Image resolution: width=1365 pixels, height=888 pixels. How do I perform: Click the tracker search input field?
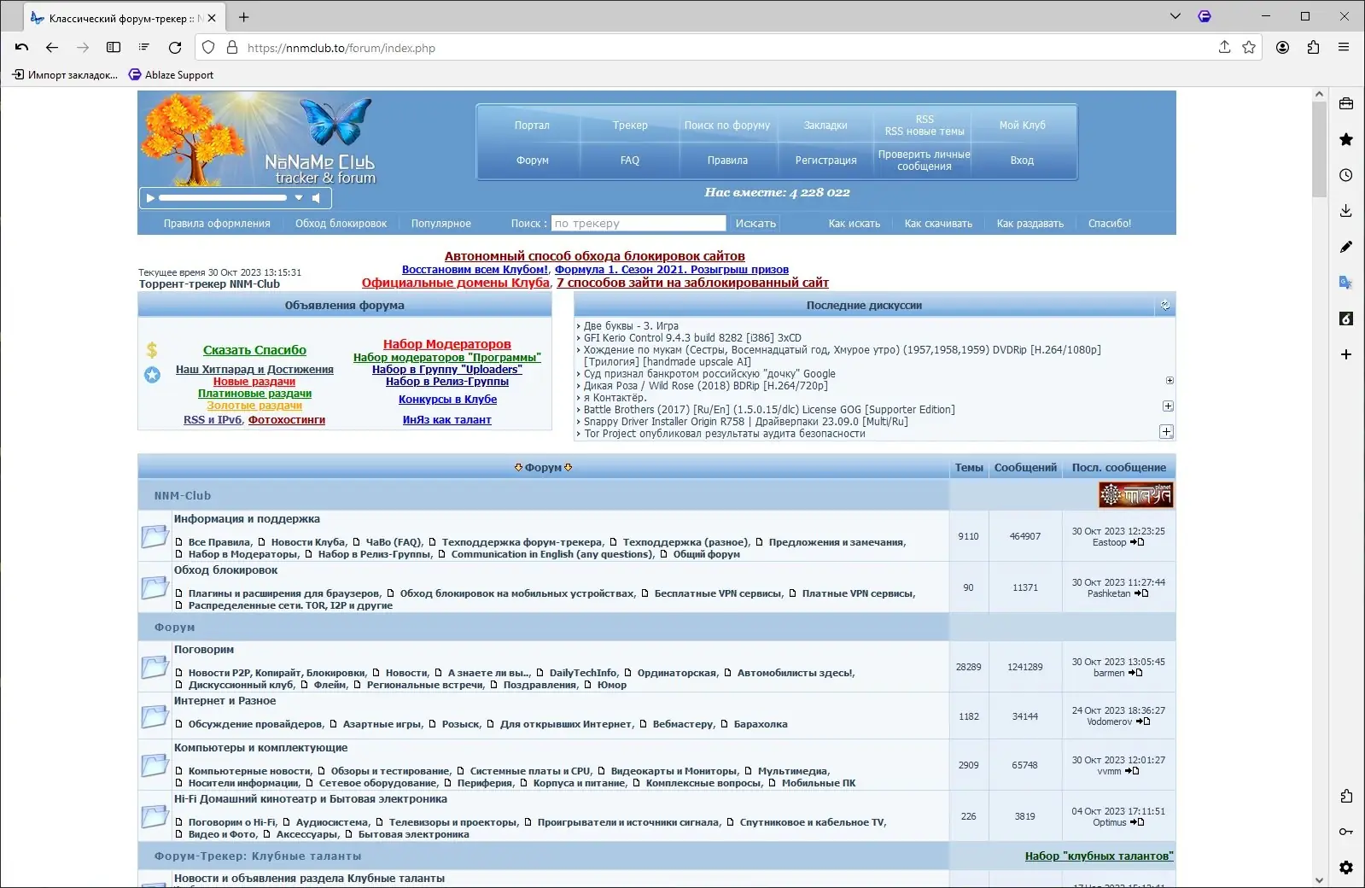(x=639, y=224)
